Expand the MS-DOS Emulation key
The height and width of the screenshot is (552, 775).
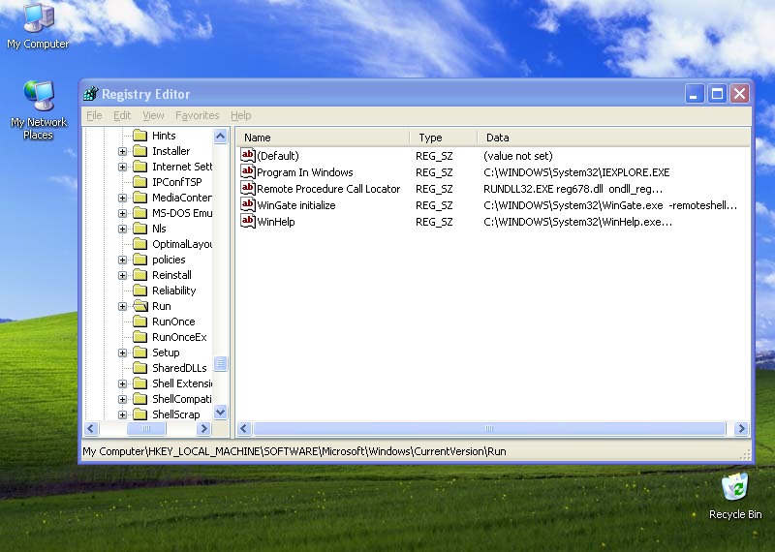pos(122,213)
